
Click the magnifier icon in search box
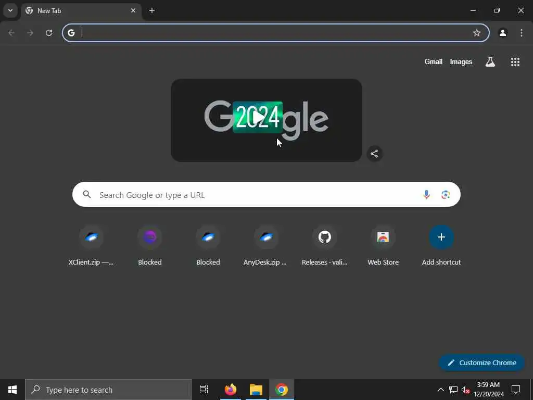pyautogui.click(x=87, y=194)
